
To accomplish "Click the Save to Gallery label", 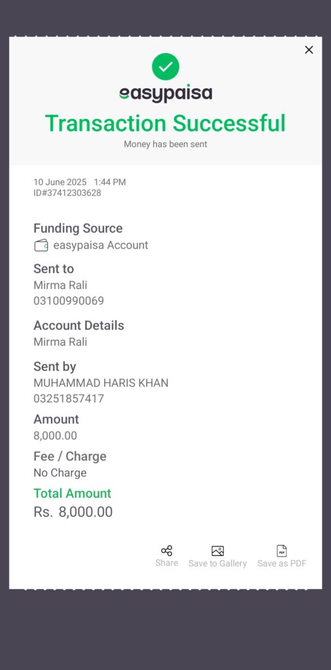I will click(218, 563).
